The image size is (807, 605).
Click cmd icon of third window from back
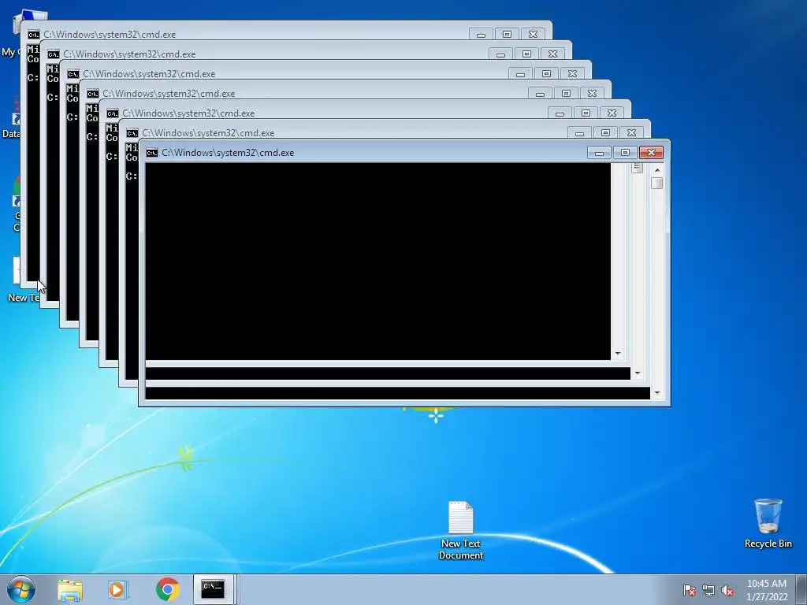click(x=73, y=73)
